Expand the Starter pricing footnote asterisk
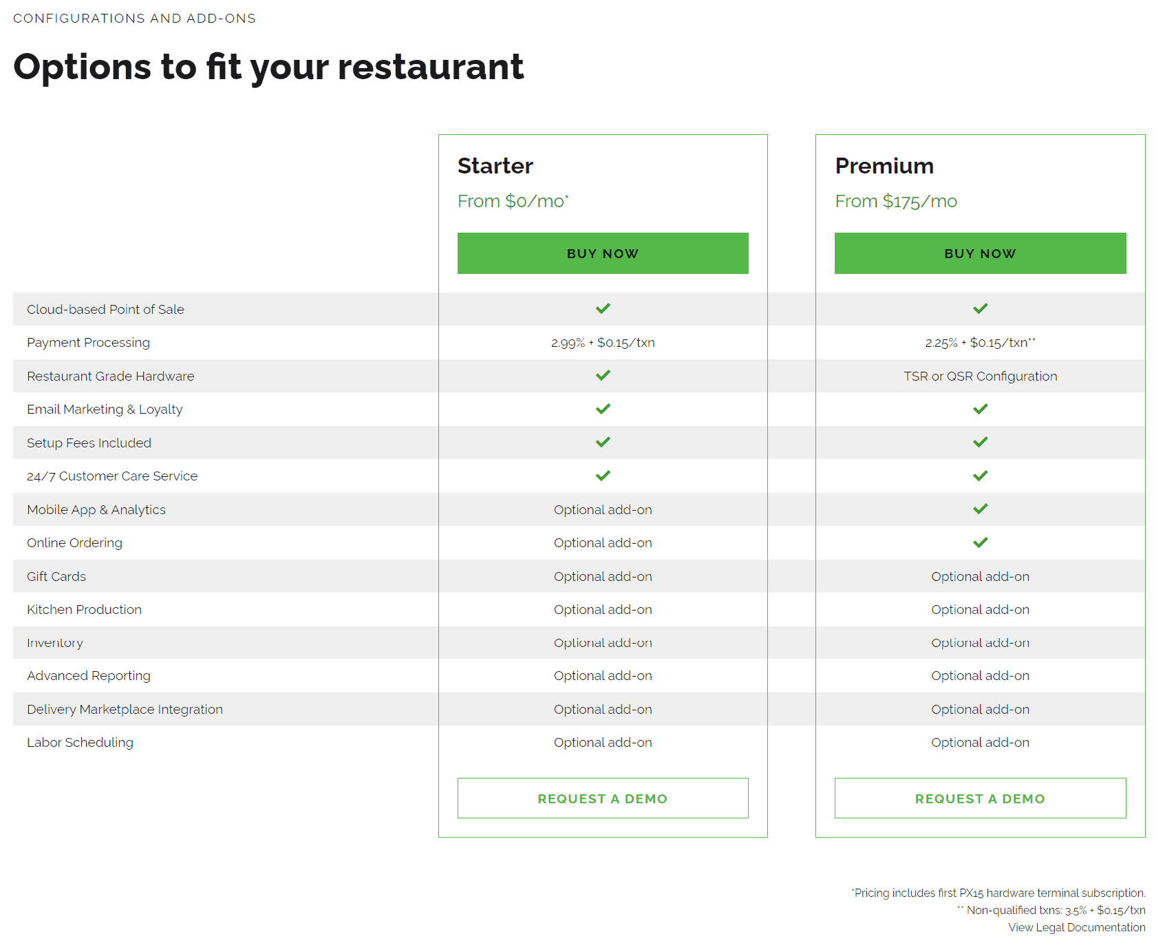Screen dimensions: 1176x943 (567, 196)
